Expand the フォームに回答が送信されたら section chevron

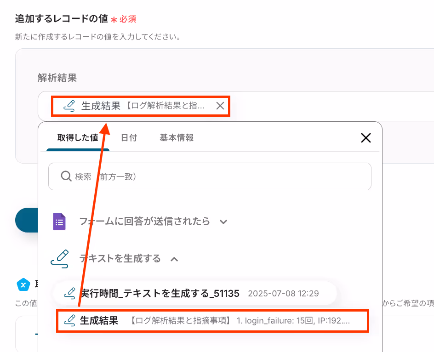(223, 221)
